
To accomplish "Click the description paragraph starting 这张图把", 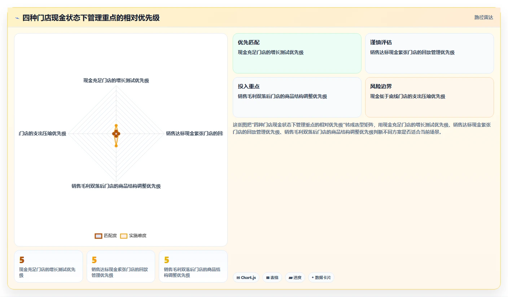I will 363,128.
